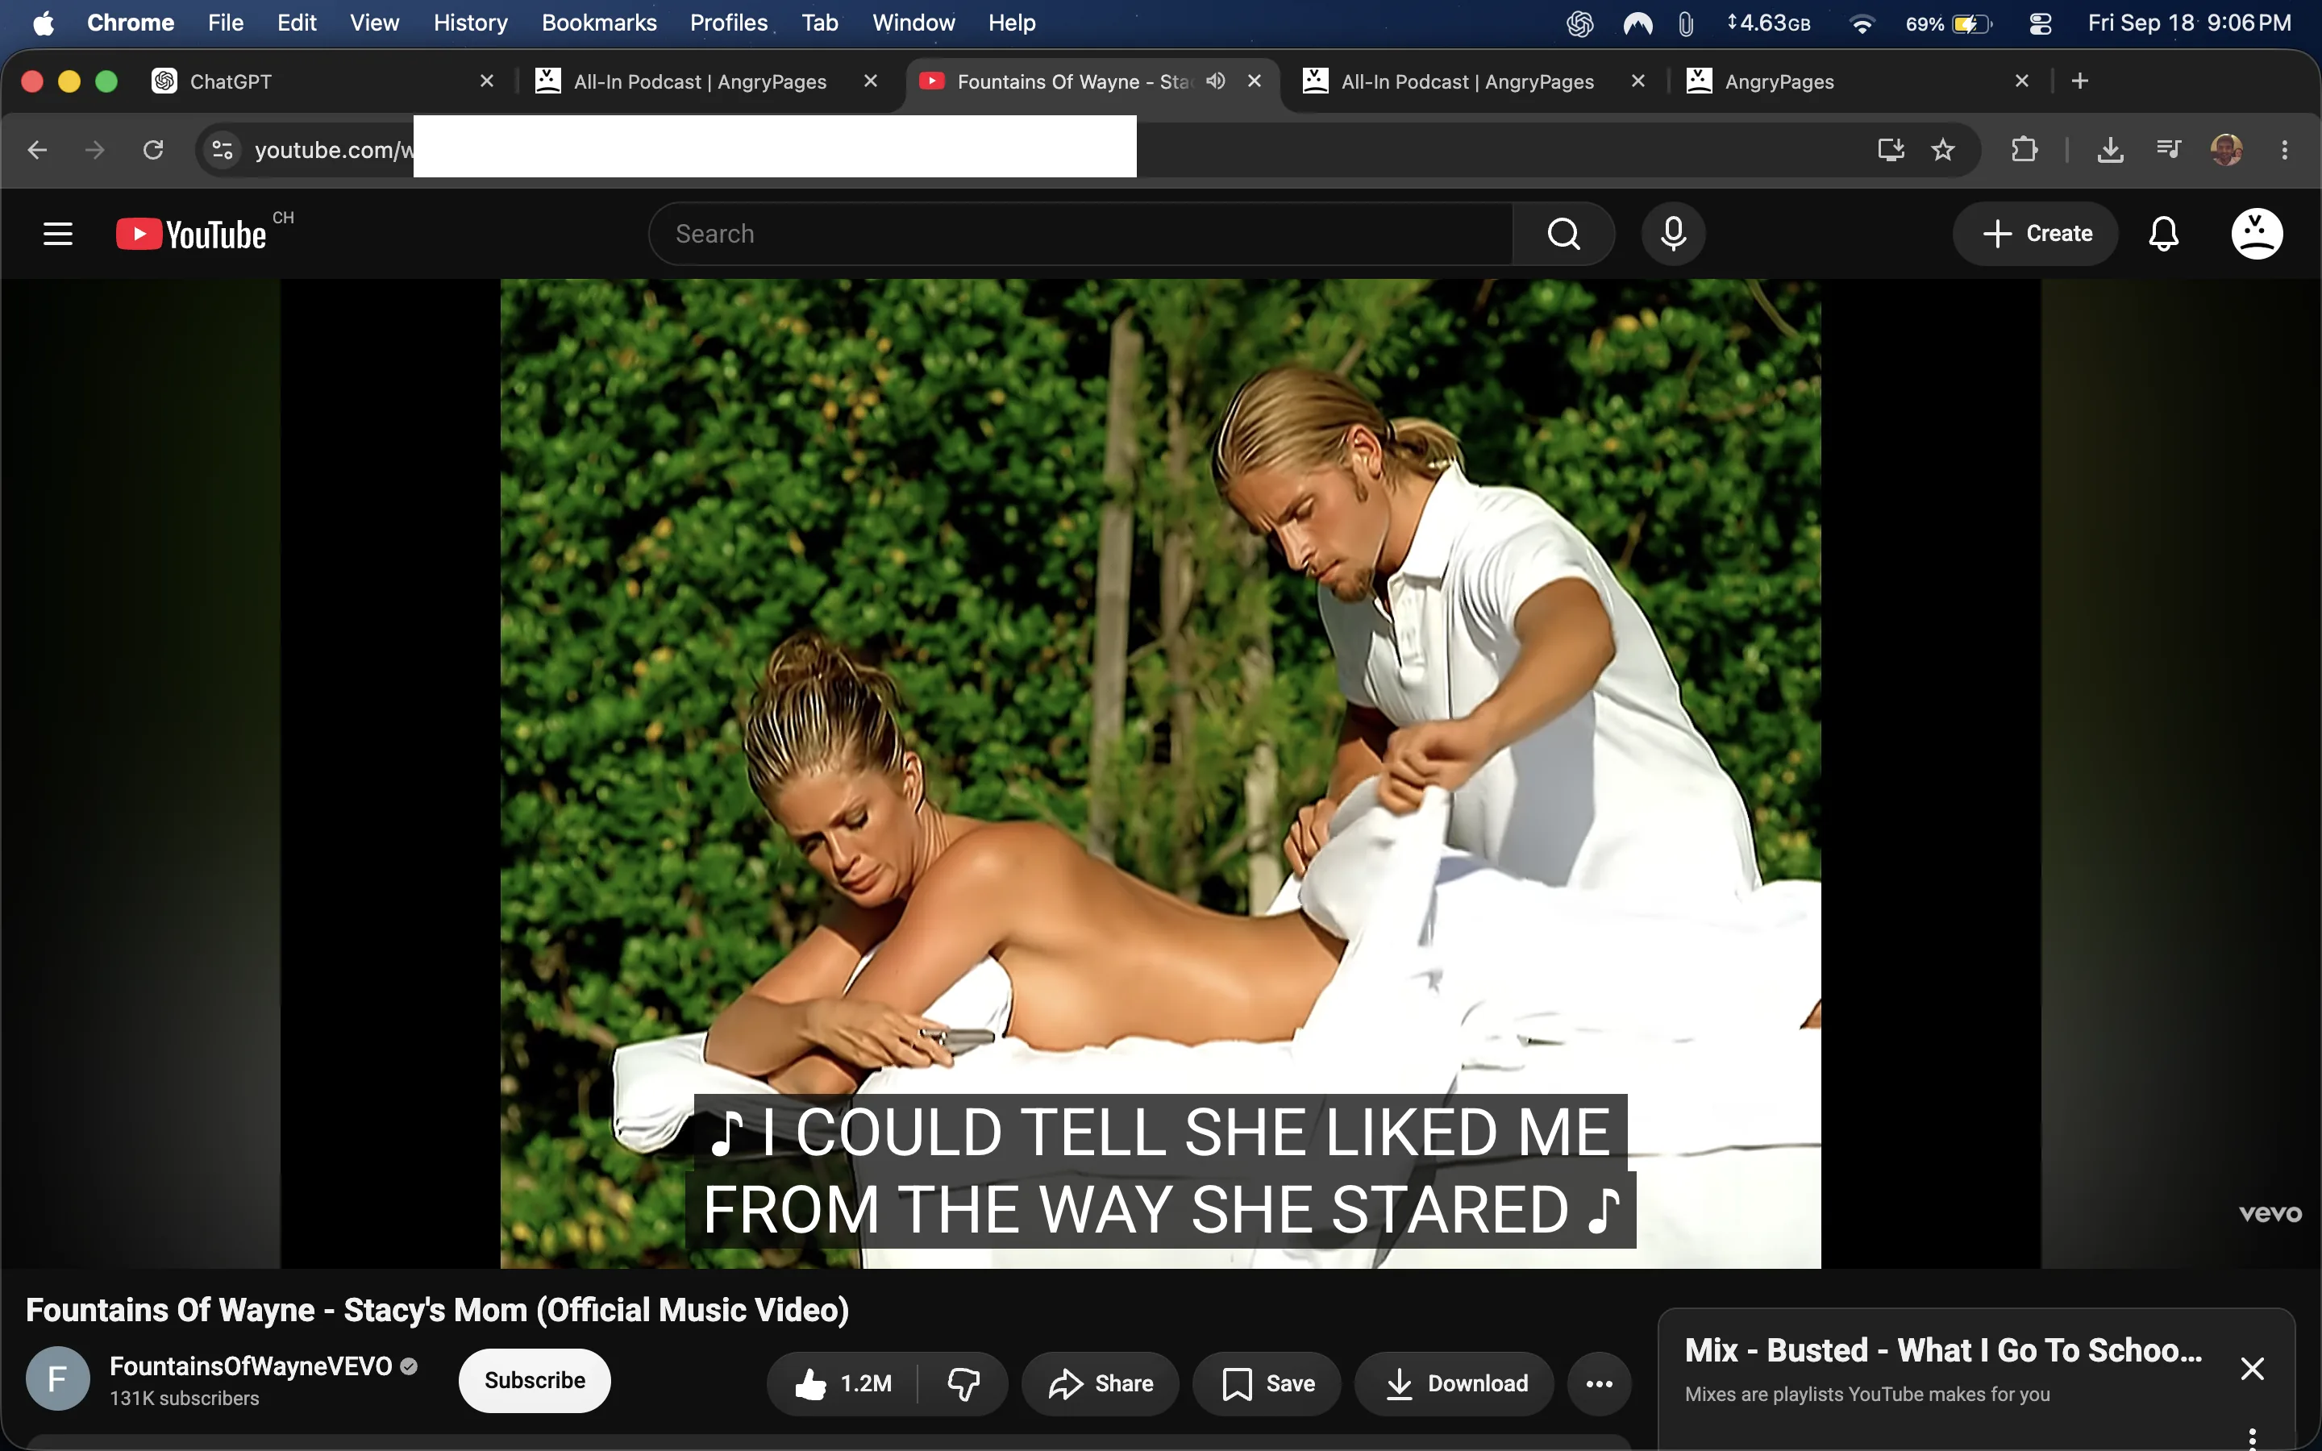Like the video with 1.2M likes
Image resolution: width=2322 pixels, height=1451 pixels.
pos(843,1382)
